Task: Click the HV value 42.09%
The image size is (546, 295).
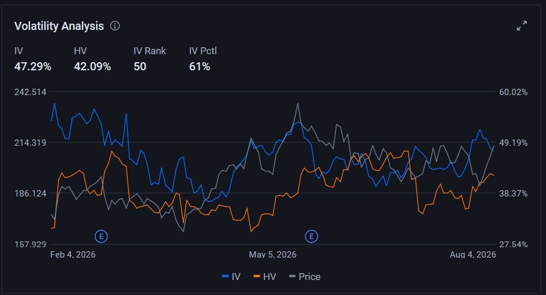Action: [92, 66]
